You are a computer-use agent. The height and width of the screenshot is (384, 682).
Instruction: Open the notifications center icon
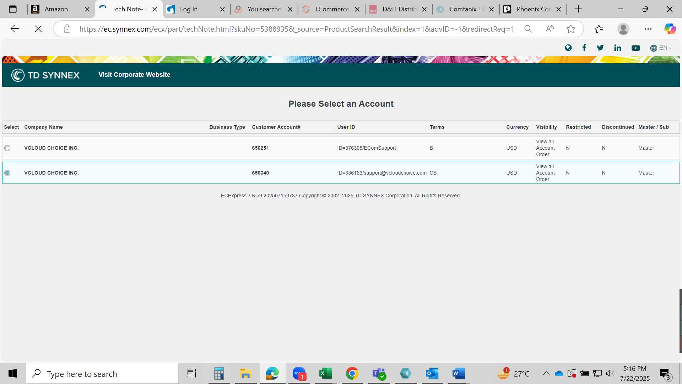(x=665, y=374)
